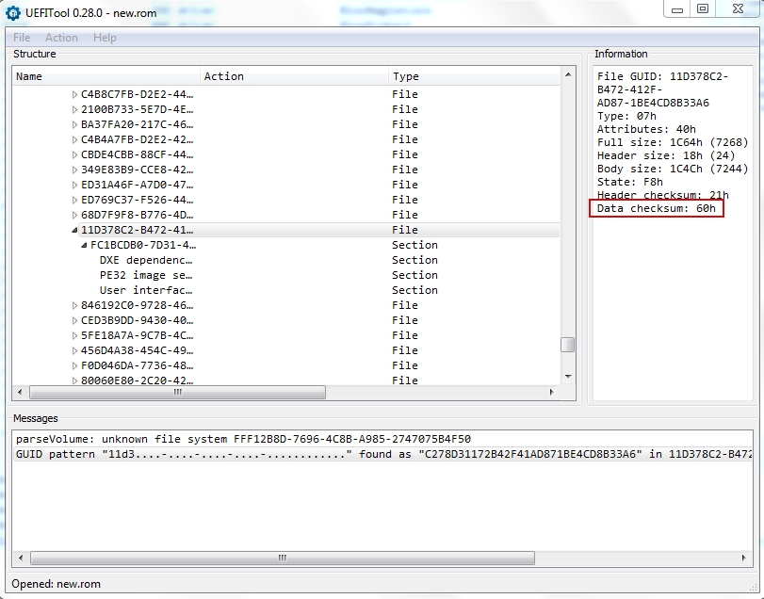The height and width of the screenshot is (599, 764).
Task: Expand the F0D046DA-7736-48 file node
Action: point(74,365)
